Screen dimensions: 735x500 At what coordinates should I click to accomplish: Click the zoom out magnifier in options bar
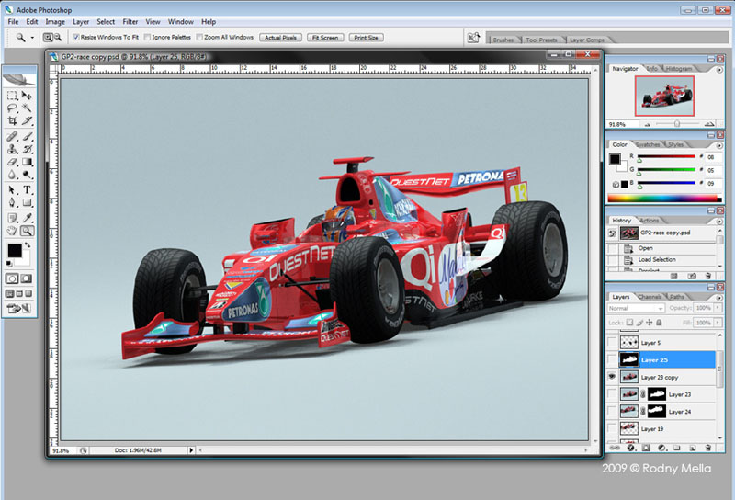pyautogui.click(x=58, y=38)
